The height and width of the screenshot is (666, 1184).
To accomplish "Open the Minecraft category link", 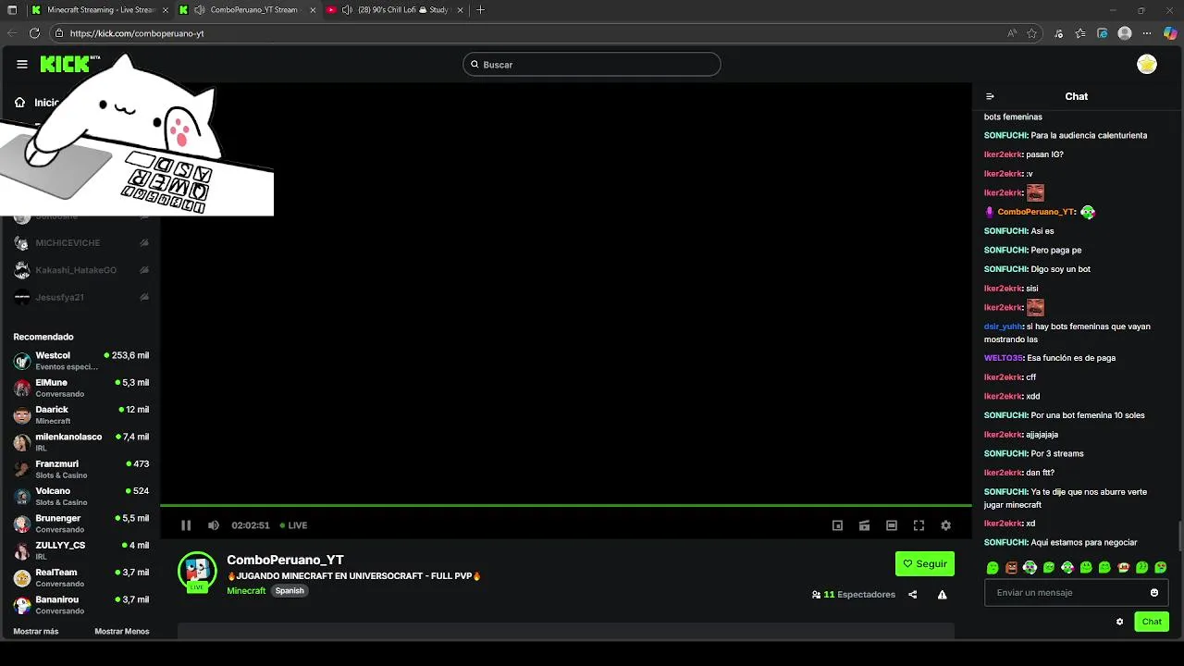I will click(246, 591).
